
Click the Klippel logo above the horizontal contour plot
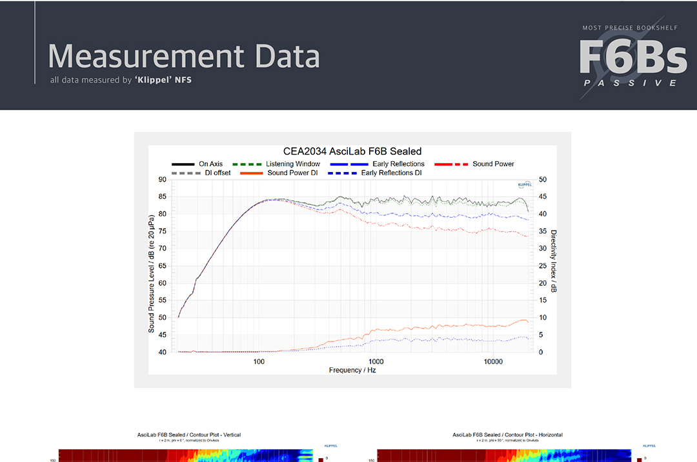click(649, 446)
